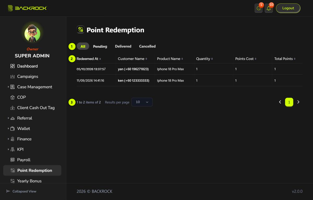Click customer ken (+60 123333333)

pos(134,81)
